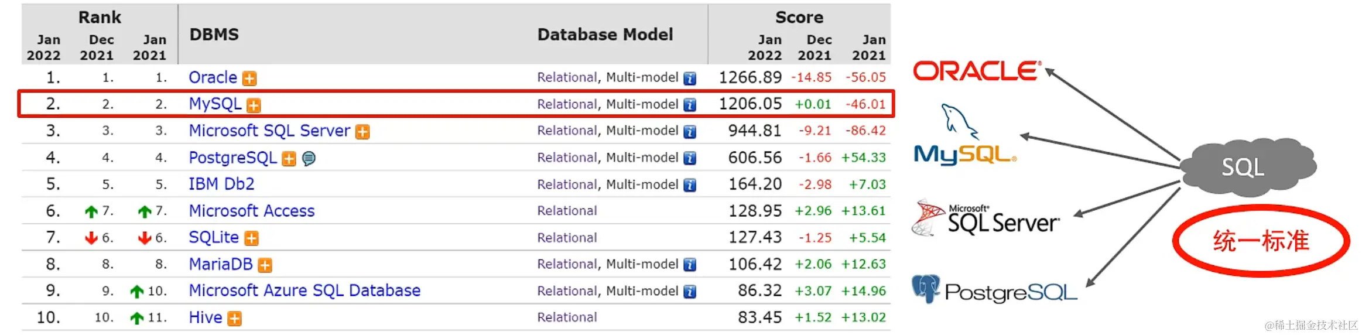This screenshot has width=1362, height=335.
Task: Click the Relational link in the IBM Db2 row
Action: tap(567, 184)
